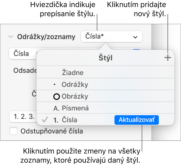Select the Čísla style name in the list

(x=70, y=120)
